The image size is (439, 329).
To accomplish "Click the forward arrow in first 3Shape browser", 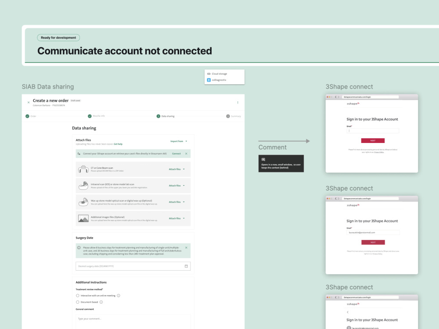I will pyautogui.click(x=338, y=97).
